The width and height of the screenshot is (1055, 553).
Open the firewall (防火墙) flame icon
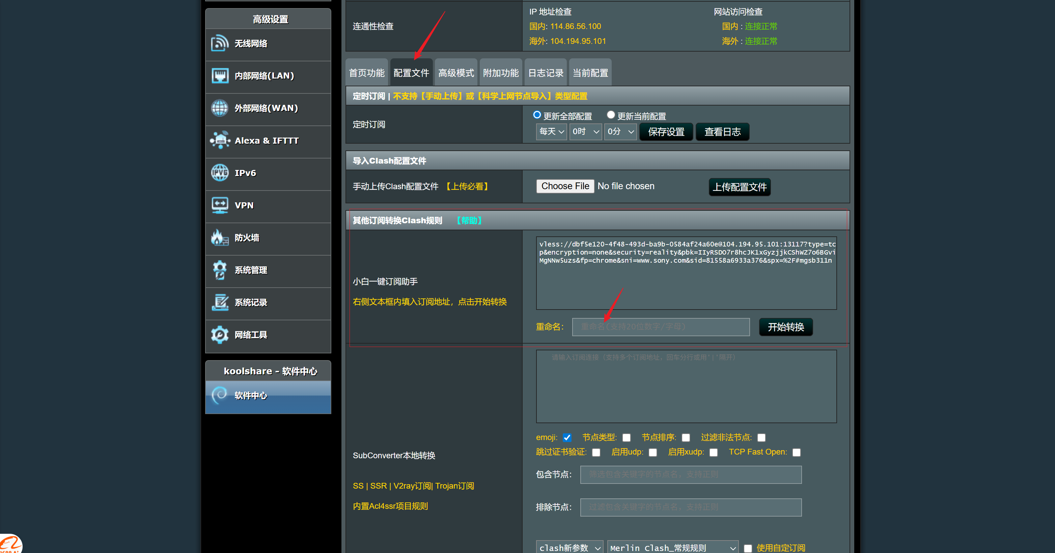tap(220, 237)
